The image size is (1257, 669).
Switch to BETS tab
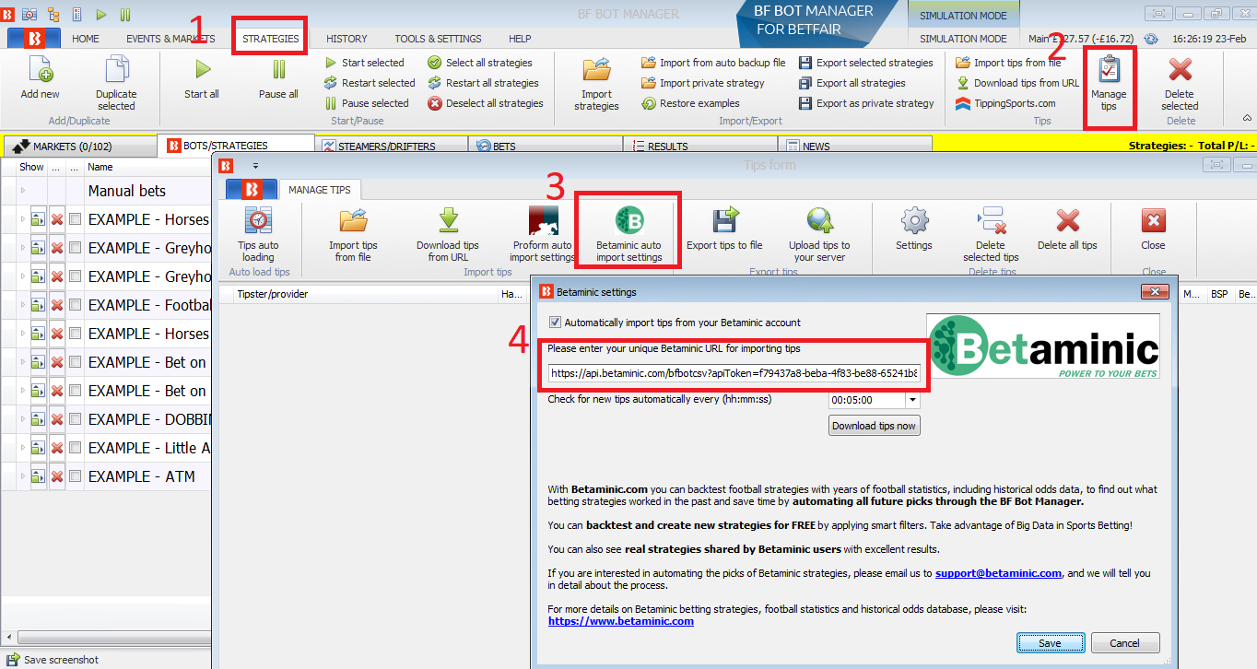click(x=545, y=146)
